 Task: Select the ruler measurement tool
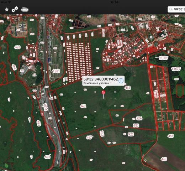[25, 9]
